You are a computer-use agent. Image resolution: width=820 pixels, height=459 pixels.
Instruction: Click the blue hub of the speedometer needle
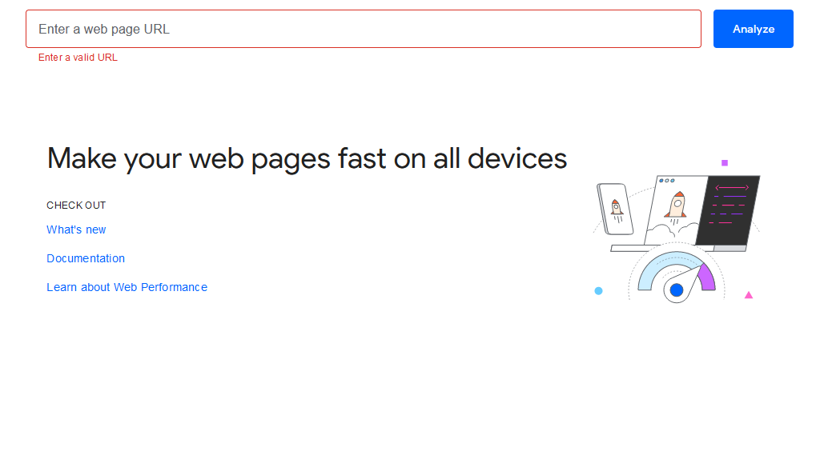[677, 290]
